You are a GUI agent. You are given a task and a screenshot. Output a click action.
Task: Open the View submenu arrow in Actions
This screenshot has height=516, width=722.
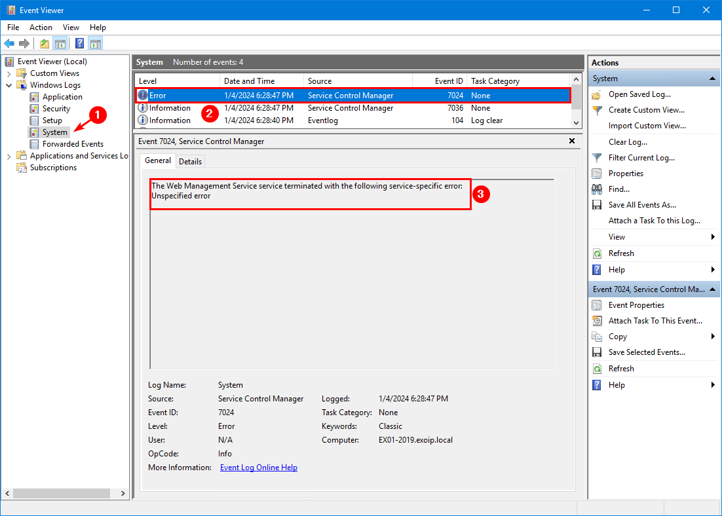[712, 237]
